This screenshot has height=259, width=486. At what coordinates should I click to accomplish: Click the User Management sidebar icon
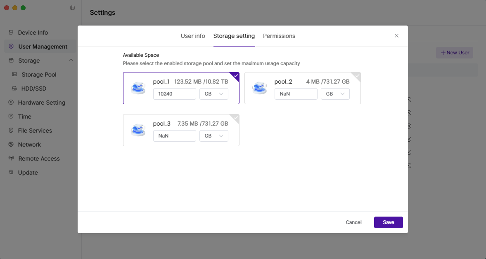coord(11,47)
